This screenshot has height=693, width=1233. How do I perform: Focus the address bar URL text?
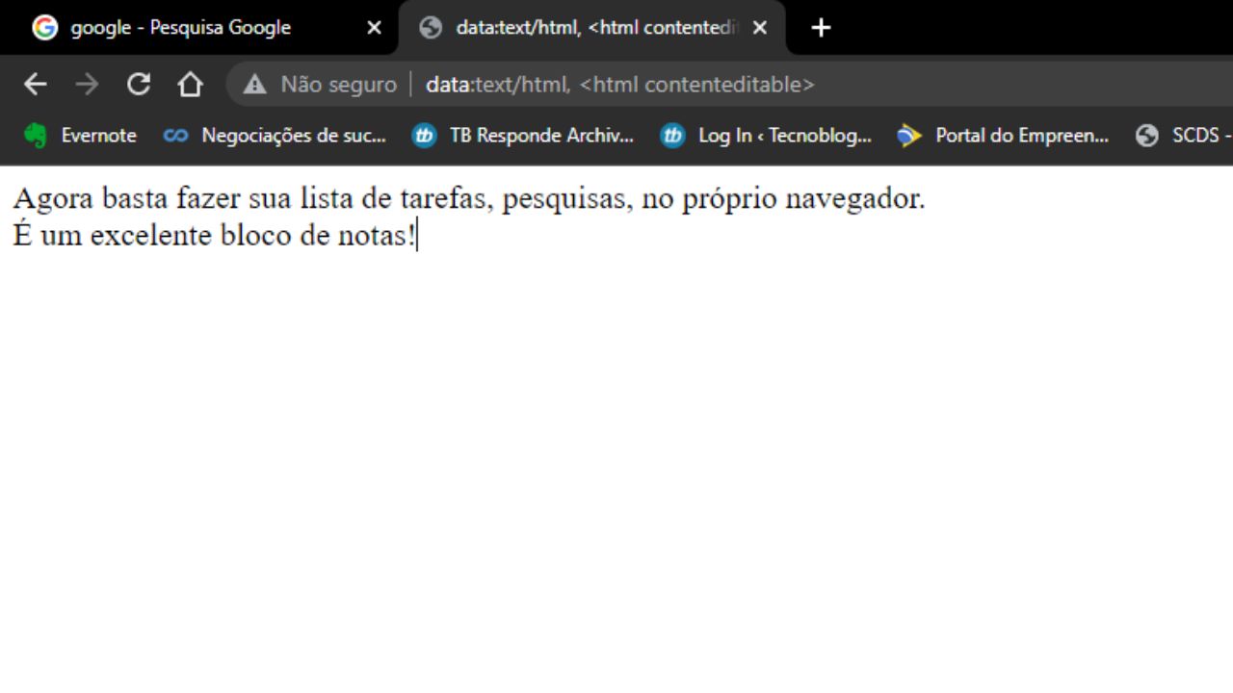(620, 85)
